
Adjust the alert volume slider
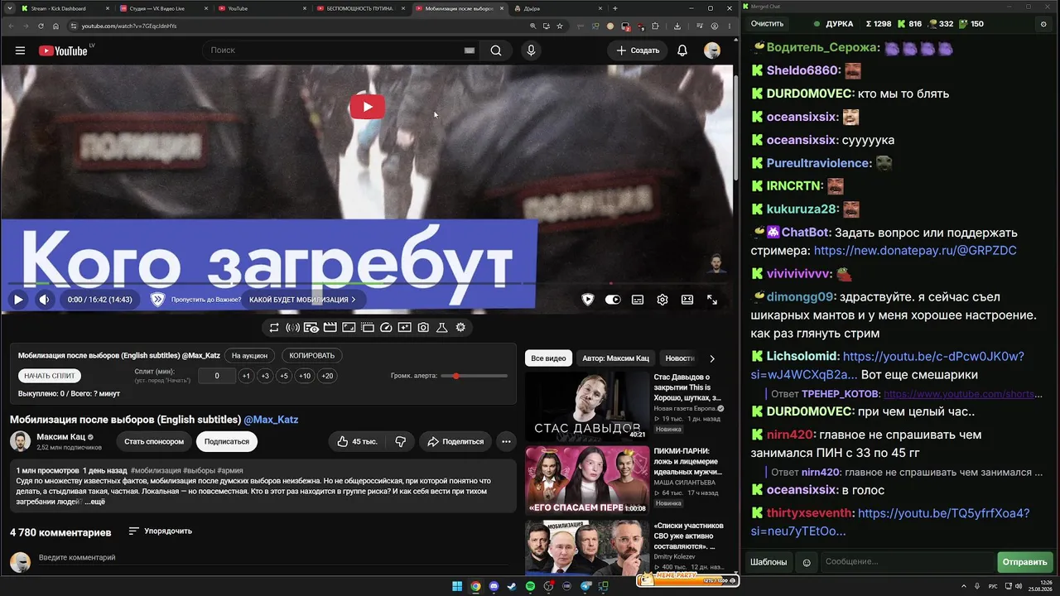[x=474, y=376]
